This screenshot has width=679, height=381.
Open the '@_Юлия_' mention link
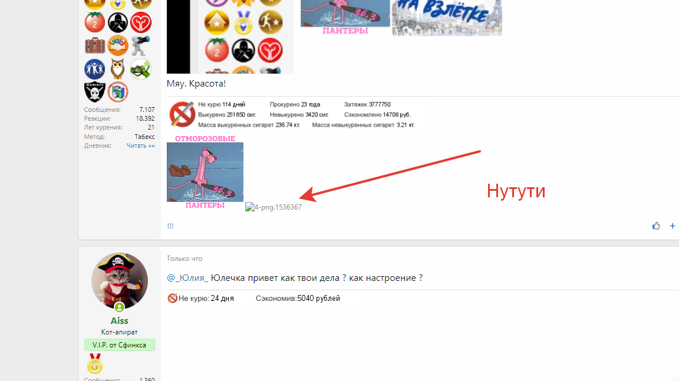pyautogui.click(x=187, y=277)
